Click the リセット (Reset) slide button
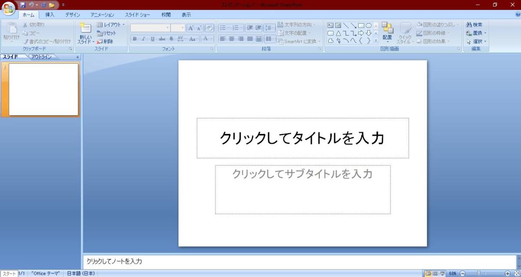Viewport: 521px width, 277px height. coord(107,33)
